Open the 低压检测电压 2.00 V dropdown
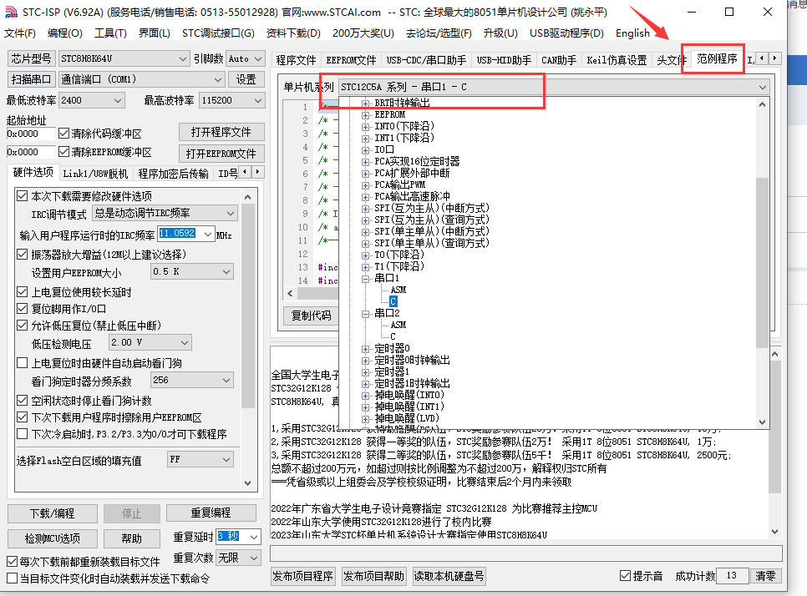Image resolution: width=807 pixels, height=596 pixels. pos(185,342)
